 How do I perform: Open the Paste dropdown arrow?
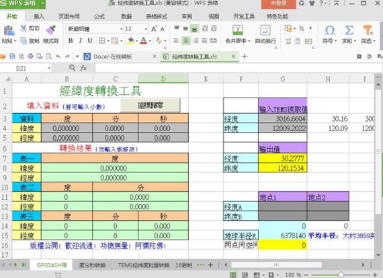tap(15, 41)
